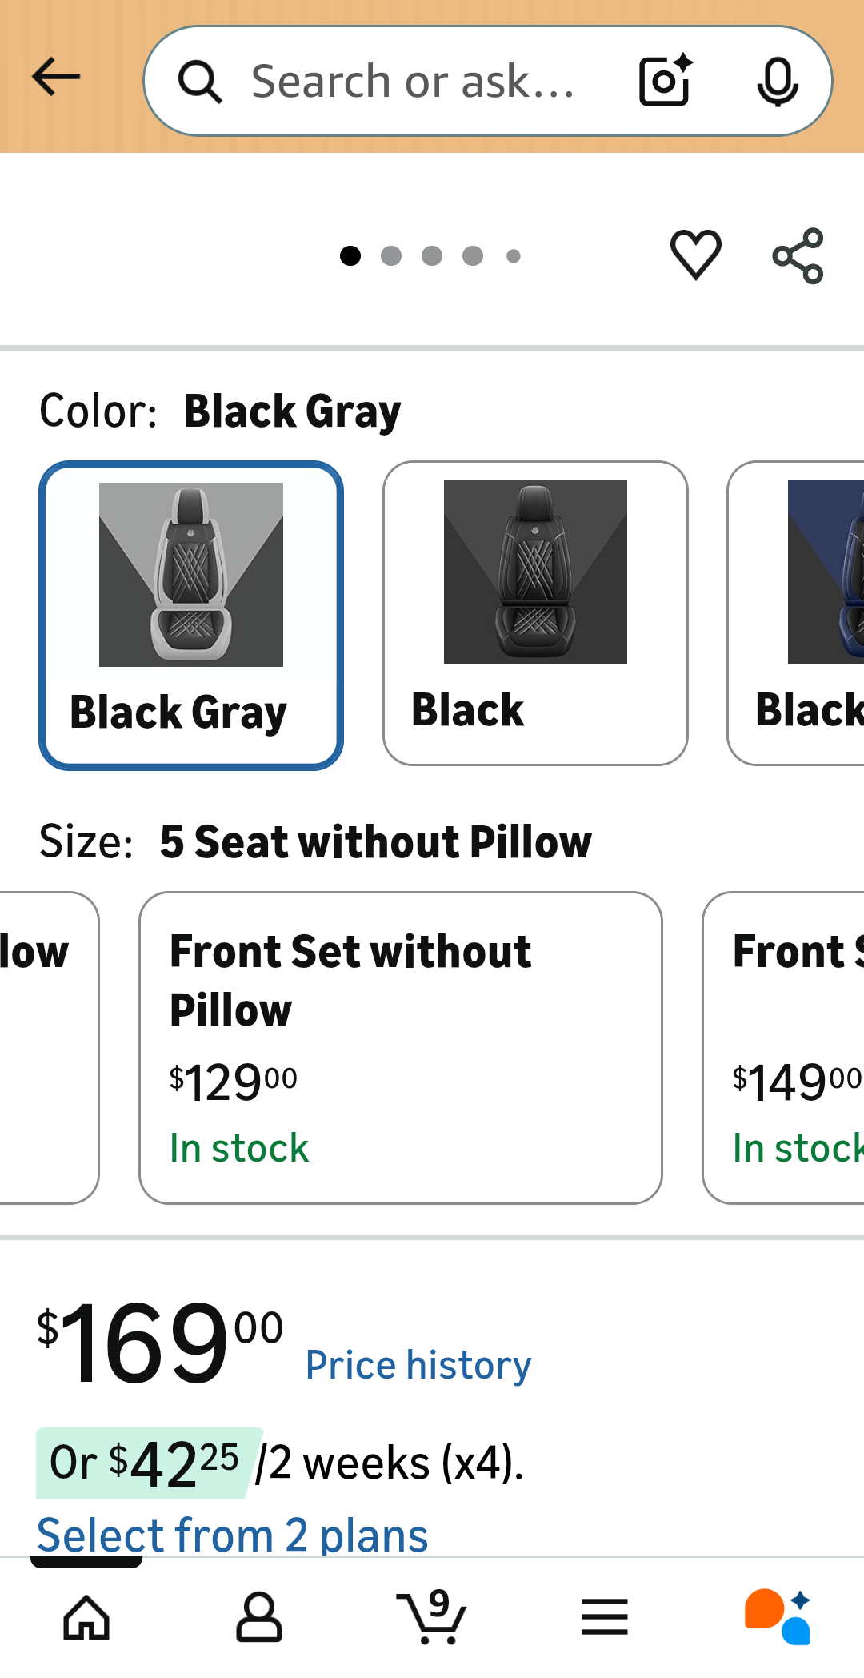Launch the Rufus AI assistant icon
This screenshot has height=1678, width=864.
click(778, 1617)
